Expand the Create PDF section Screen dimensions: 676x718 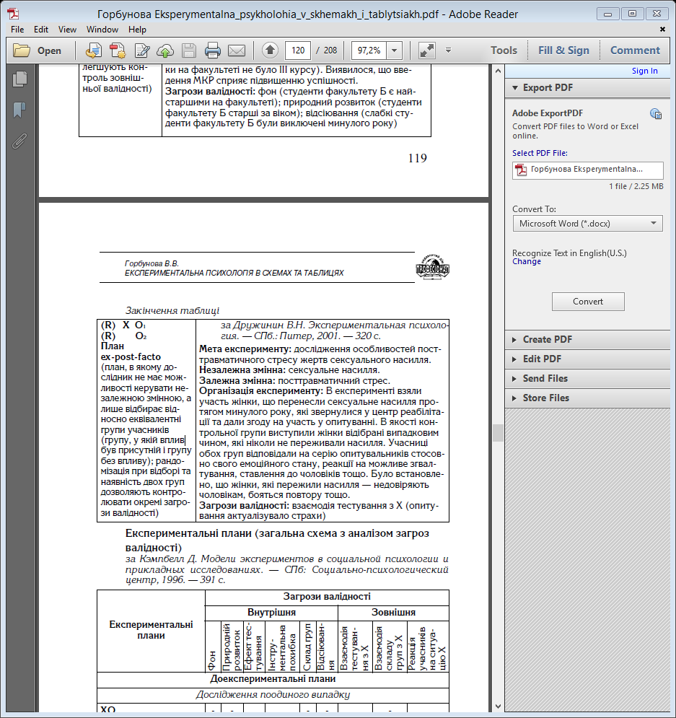547,339
